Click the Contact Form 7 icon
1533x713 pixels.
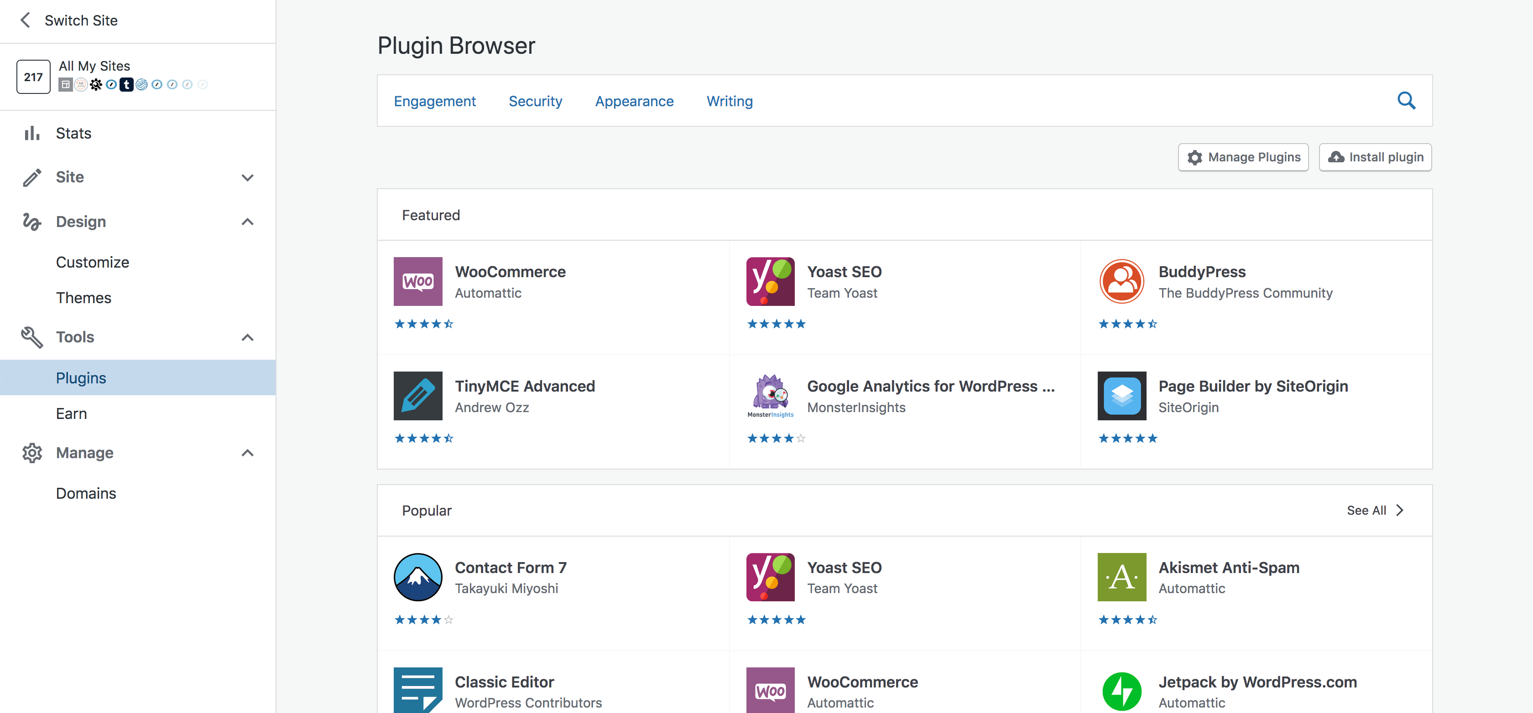point(418,577)
